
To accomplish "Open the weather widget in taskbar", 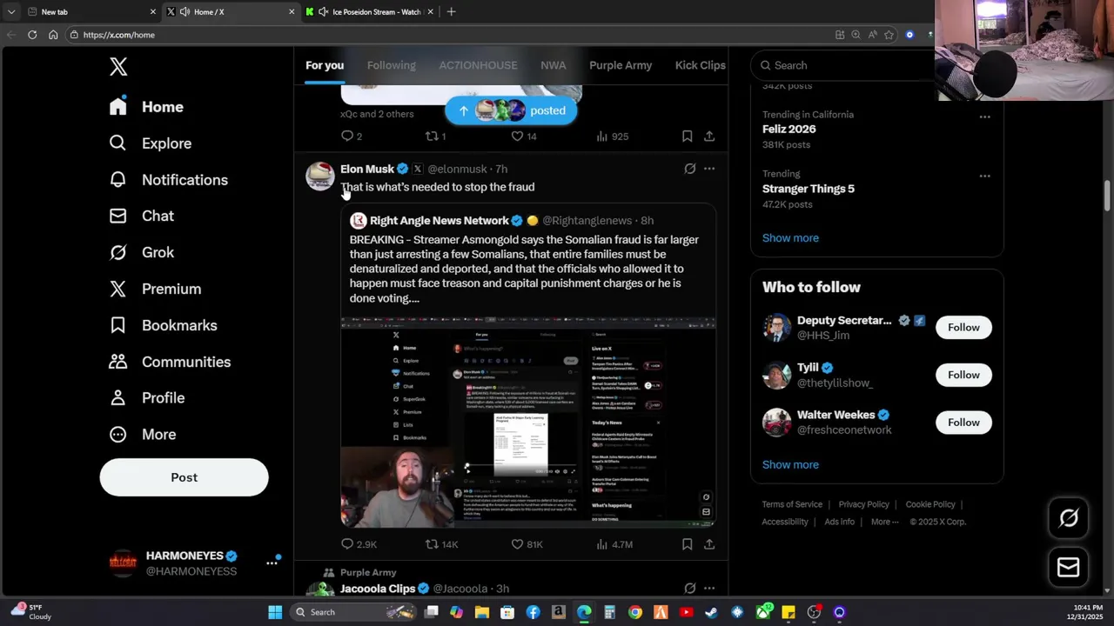I will (30, 612).
